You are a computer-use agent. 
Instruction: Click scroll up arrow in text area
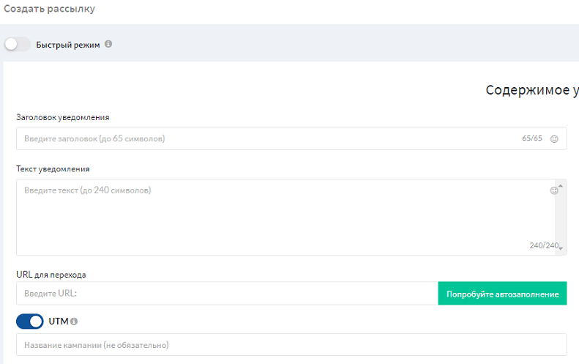click(561, 186)
